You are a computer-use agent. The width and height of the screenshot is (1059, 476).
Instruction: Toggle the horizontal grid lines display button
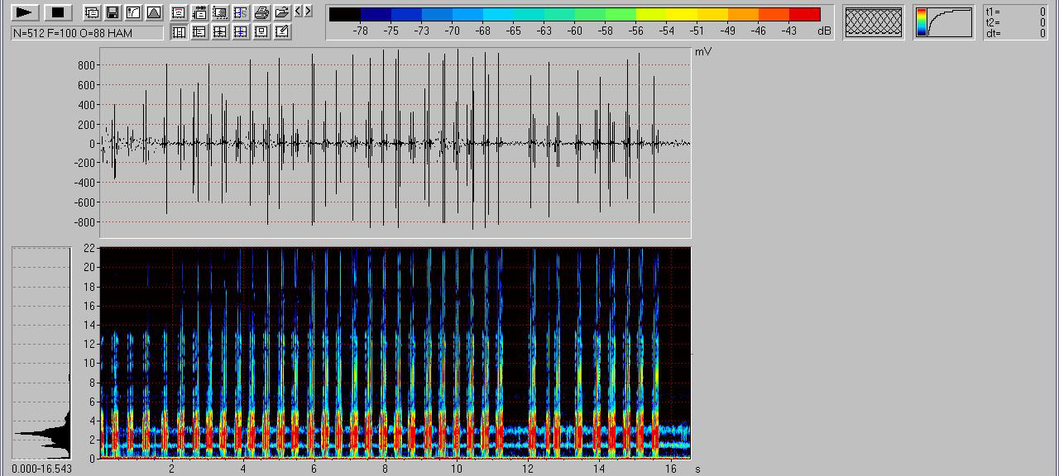pyautogui.click(x=199, y=32)
